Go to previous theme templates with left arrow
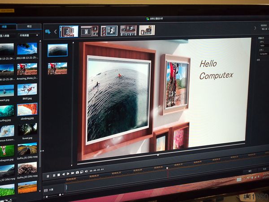The image size is (269, 202). point(56,32)
